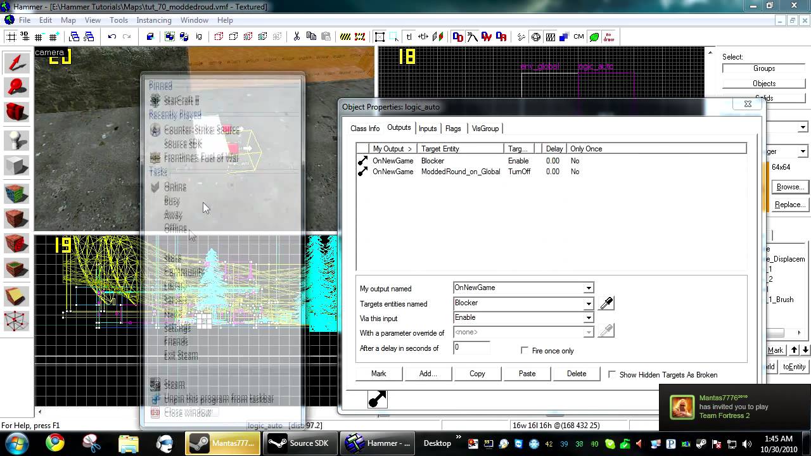This screenshot has height=456, width=811.
Task: Check Show Hidden Targets As Broken
Action: click(612, 374)
